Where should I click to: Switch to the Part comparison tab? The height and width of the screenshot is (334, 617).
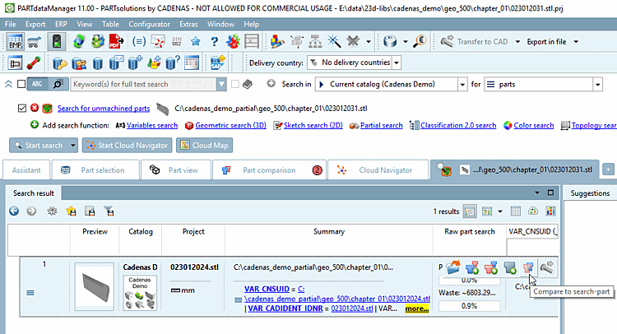click(x=269, y=170)
